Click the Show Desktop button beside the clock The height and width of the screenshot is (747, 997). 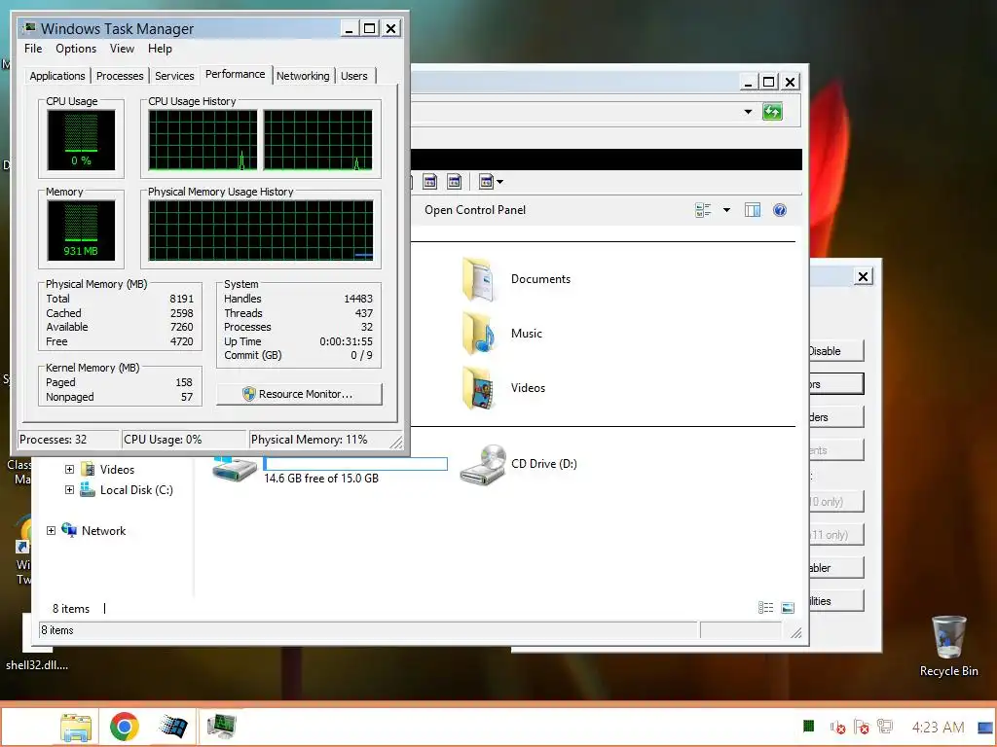(985, 727)
